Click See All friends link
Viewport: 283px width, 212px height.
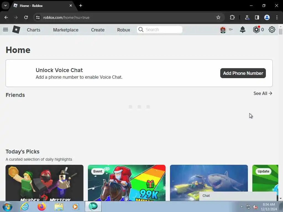[x=263, y=93]
